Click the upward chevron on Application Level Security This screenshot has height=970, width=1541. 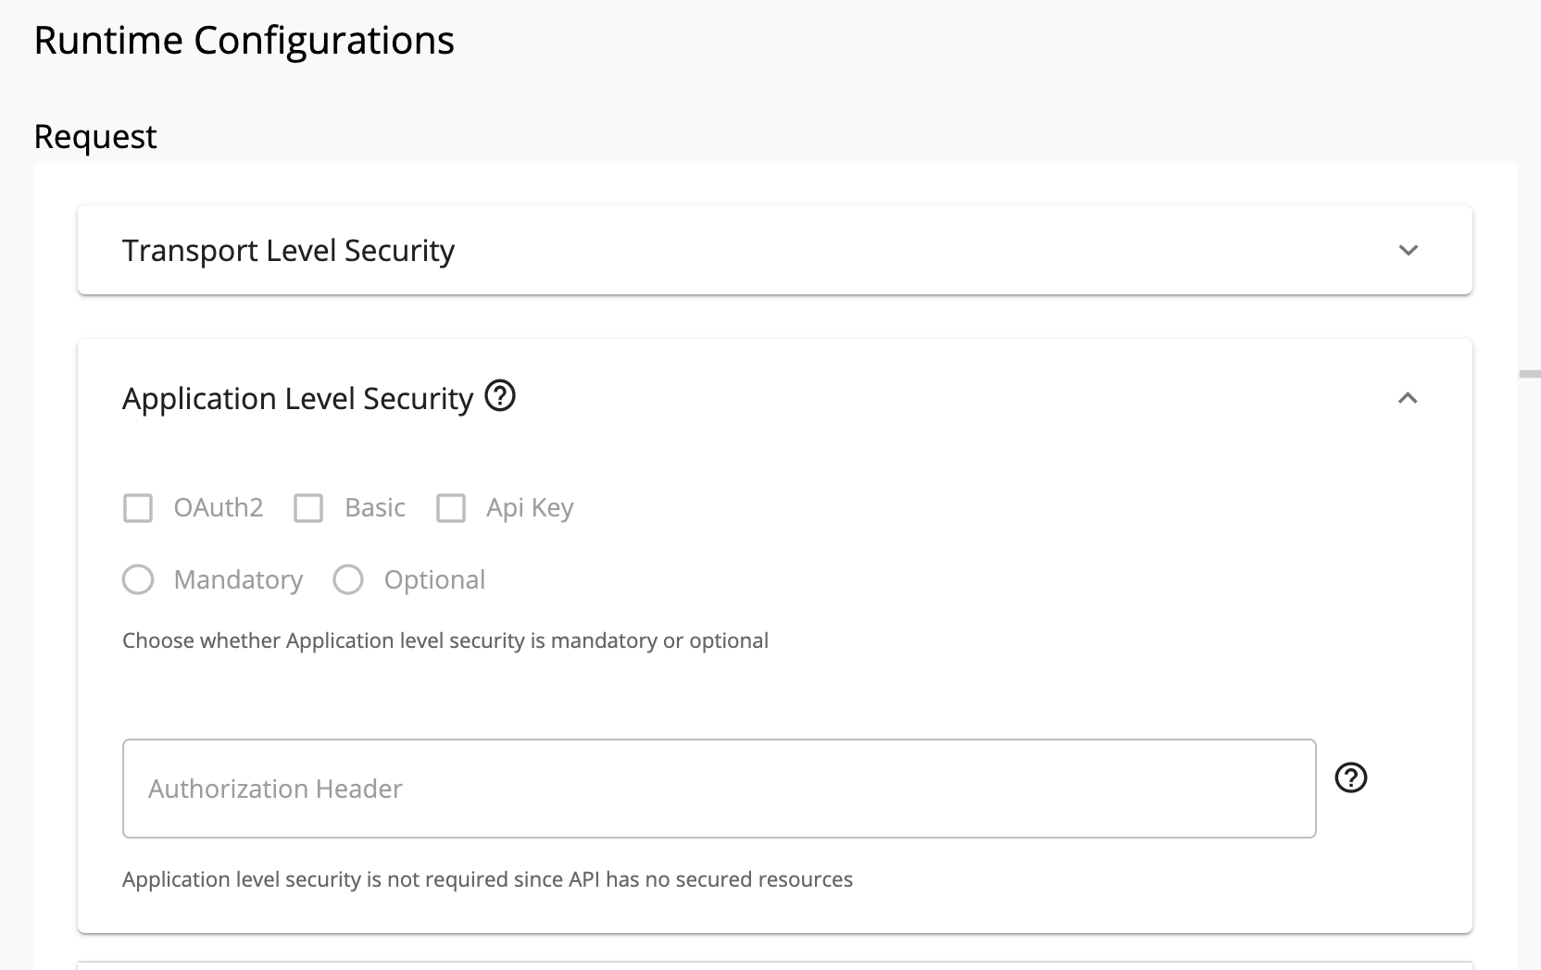(x=1409, y=399)
